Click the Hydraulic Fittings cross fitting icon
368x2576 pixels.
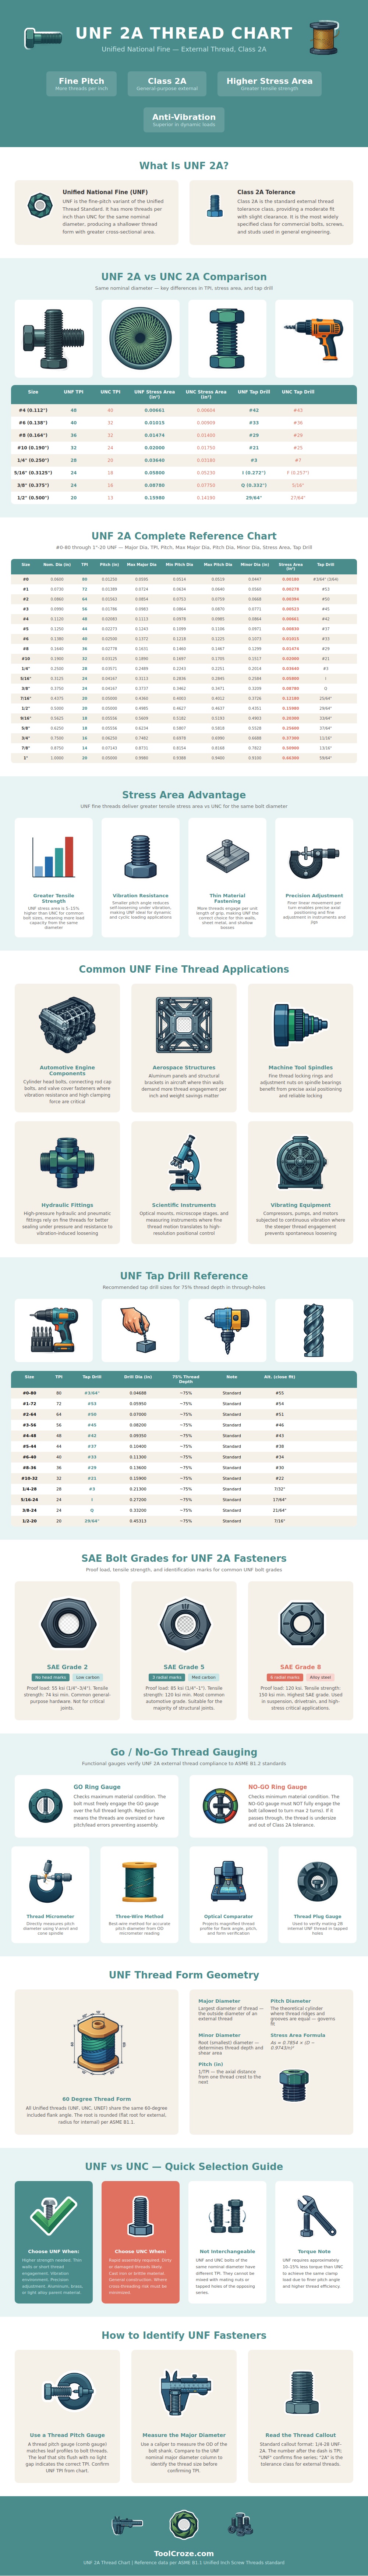(67, 1164)
